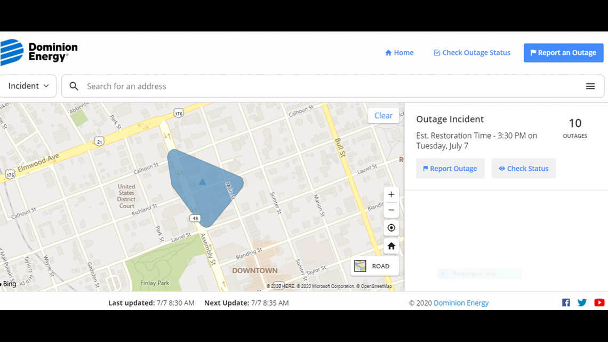The height and width of the screenshot is (342, 608).
Task: Open the hamburger menu in search bar
Action: point(590,86)
